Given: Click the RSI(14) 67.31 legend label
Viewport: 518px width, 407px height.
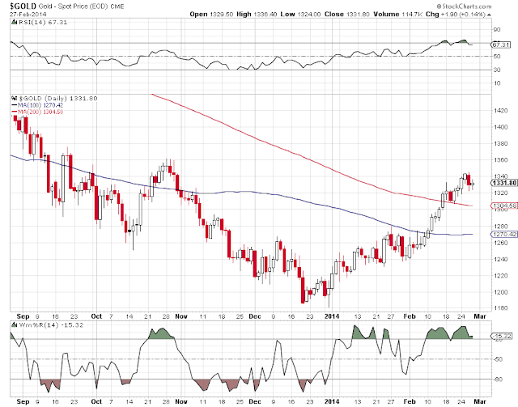Looking at the screenshot, I should tap(43, 22).
